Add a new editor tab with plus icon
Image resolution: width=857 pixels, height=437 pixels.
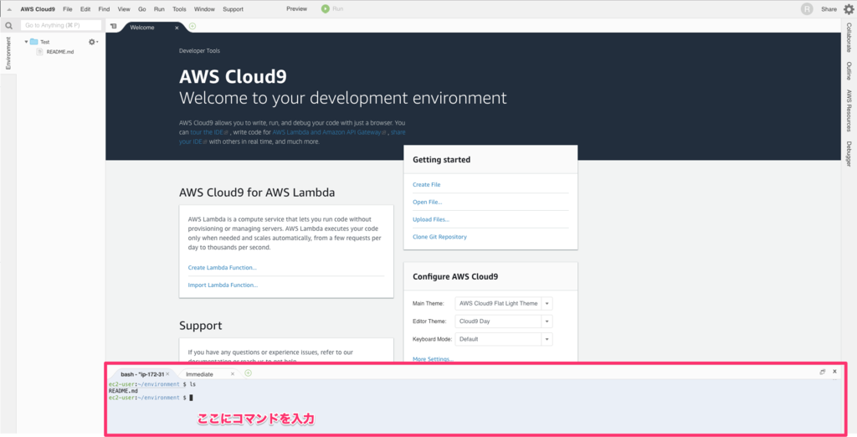192,26
